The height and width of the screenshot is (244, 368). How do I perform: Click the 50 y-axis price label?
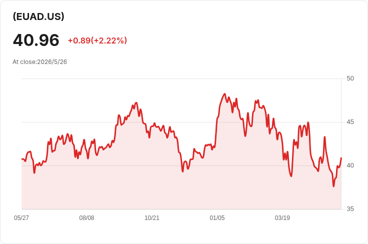[x=350, y=78]
